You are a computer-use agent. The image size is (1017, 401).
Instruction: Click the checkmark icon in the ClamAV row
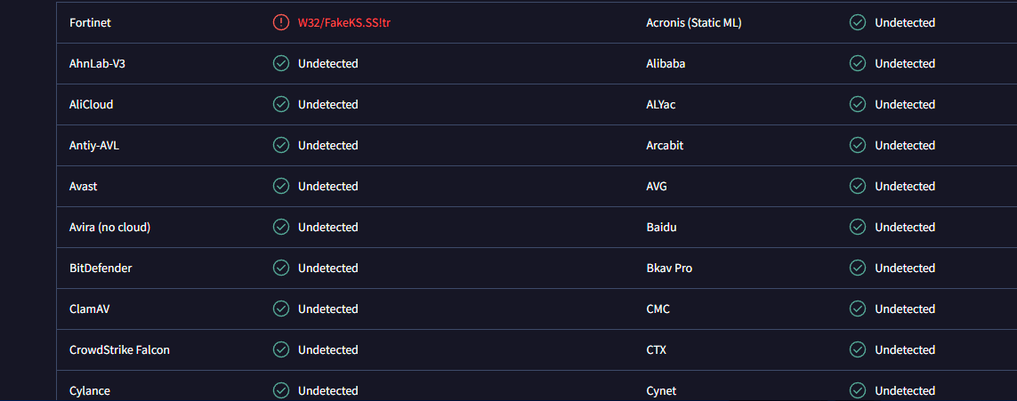281,309
